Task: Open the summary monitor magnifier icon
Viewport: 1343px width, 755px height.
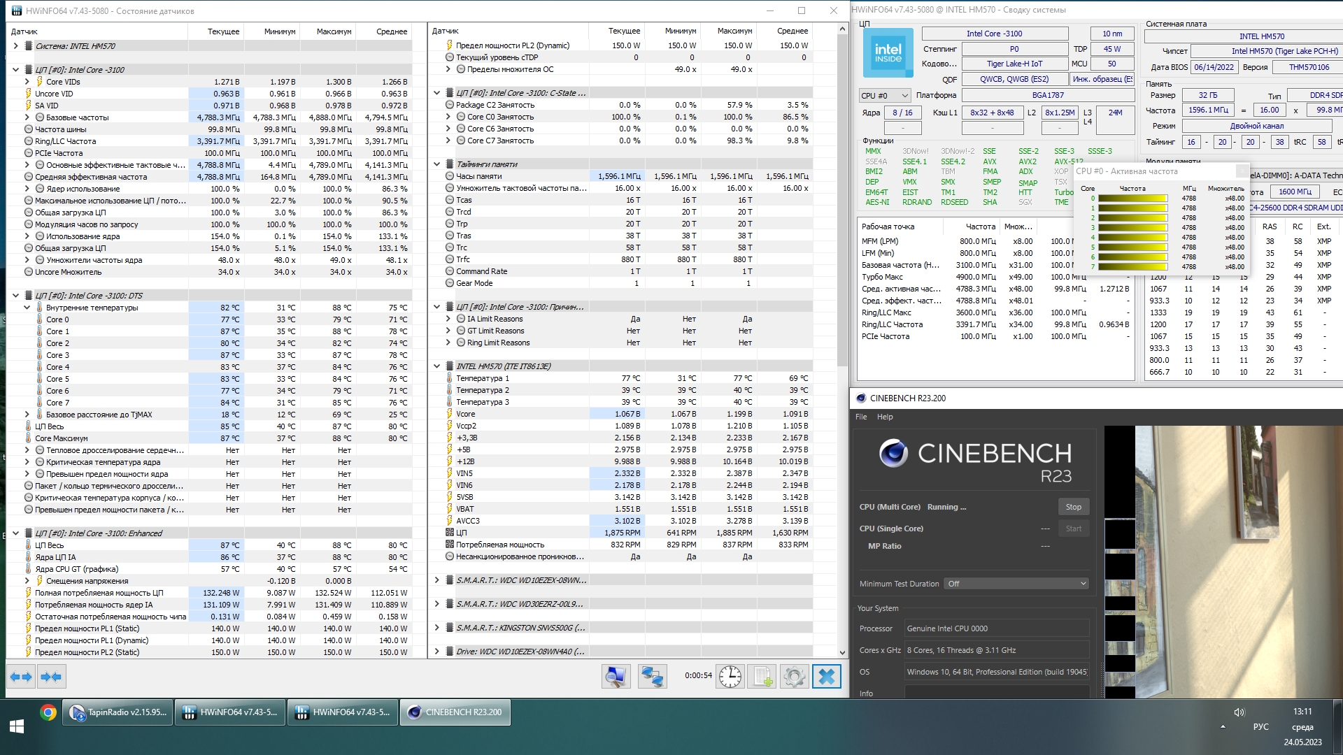Action: (616, 677)
